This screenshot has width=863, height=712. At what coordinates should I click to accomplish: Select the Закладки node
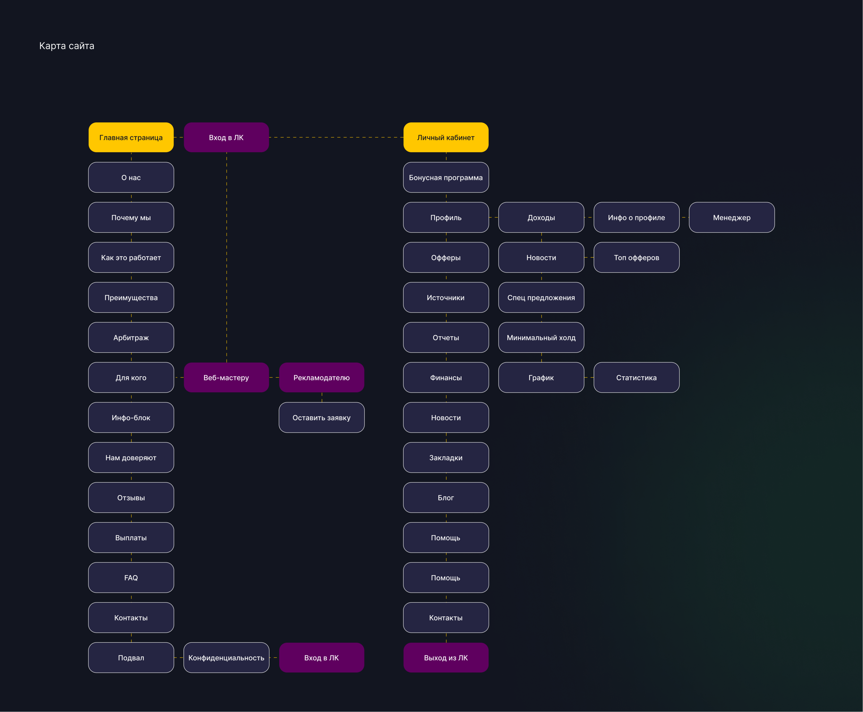click(x=446, y=457)
